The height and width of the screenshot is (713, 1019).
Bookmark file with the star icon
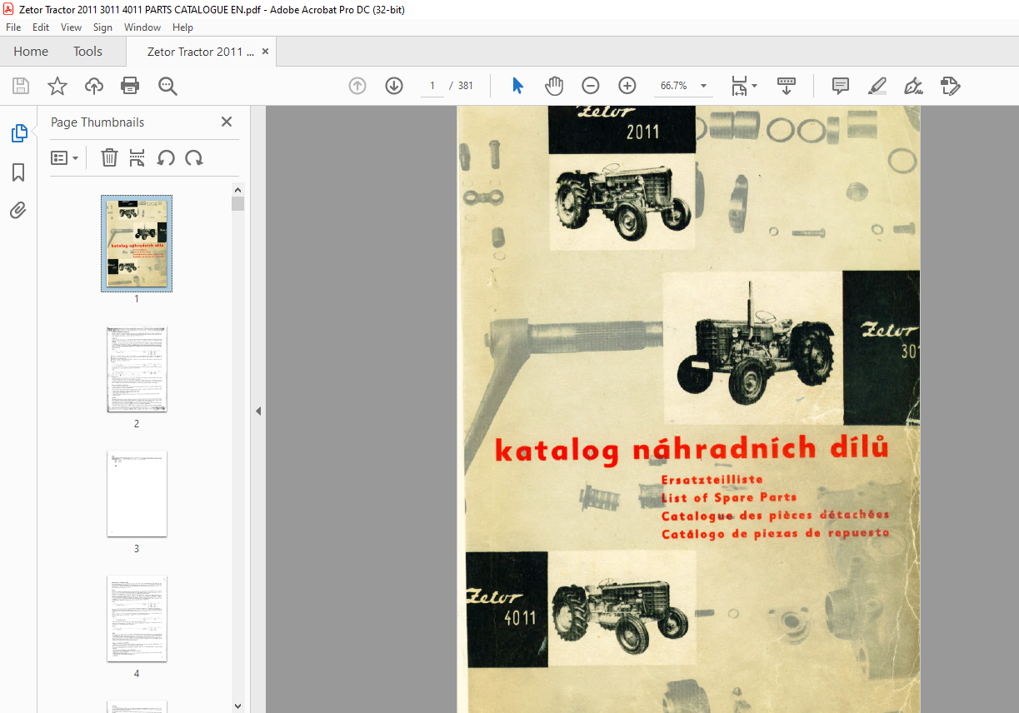pyautogui.click(x=57, y=86)
